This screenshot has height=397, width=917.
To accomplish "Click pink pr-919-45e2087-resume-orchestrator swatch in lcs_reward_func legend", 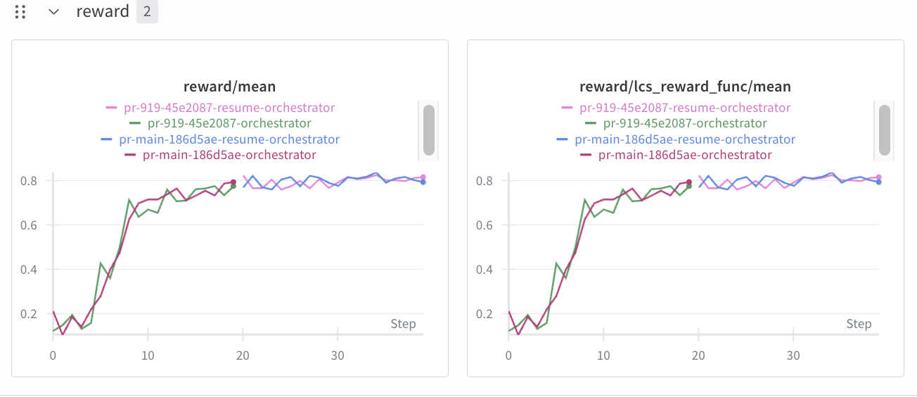I will pos(567,108).
